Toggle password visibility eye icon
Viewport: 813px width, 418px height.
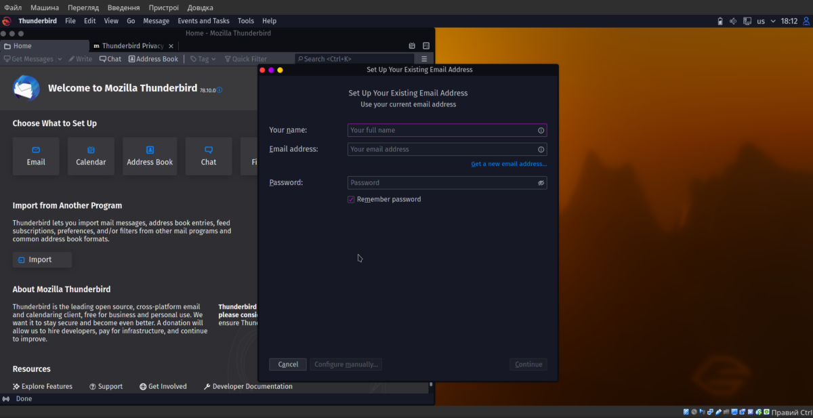pyautogui.click(x=541, y=183)
